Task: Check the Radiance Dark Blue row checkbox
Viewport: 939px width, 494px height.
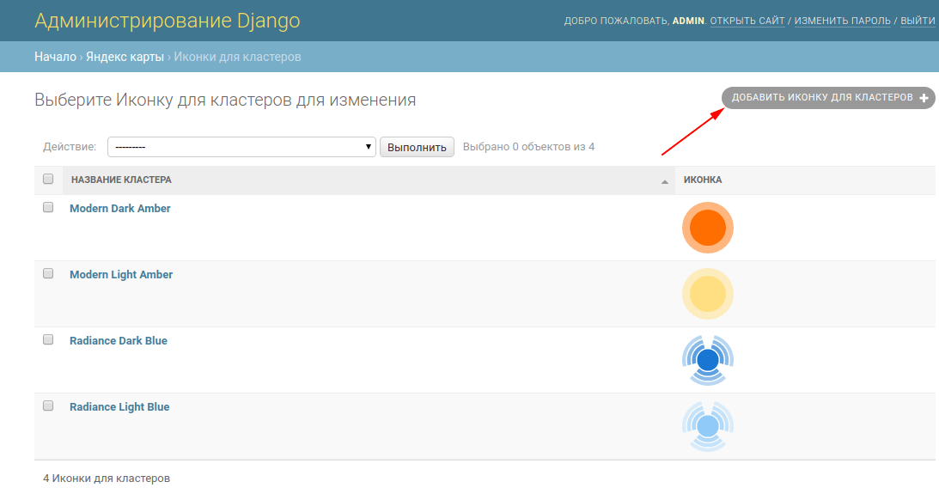Action: click(48, 340)
